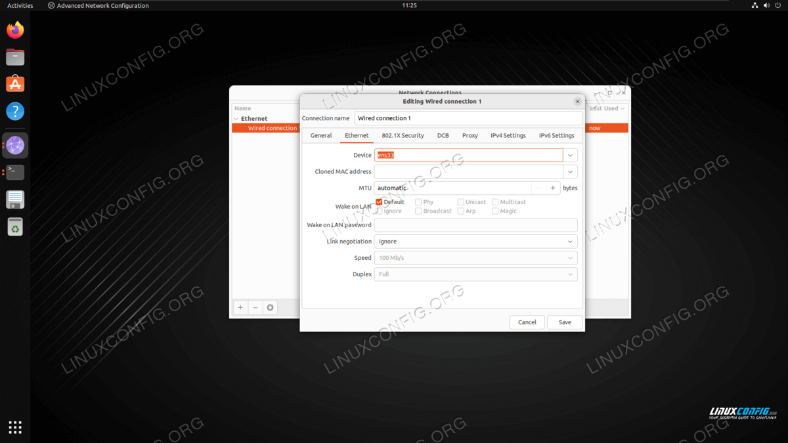
Task: Open the Speed dropdown
Action: [476, 258]
